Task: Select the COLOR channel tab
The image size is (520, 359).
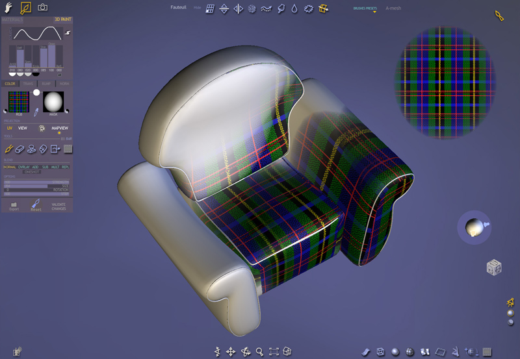Action: (x=10, y=84)
